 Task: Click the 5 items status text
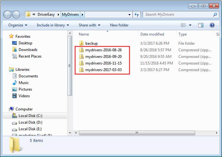[x=36, y=141]
